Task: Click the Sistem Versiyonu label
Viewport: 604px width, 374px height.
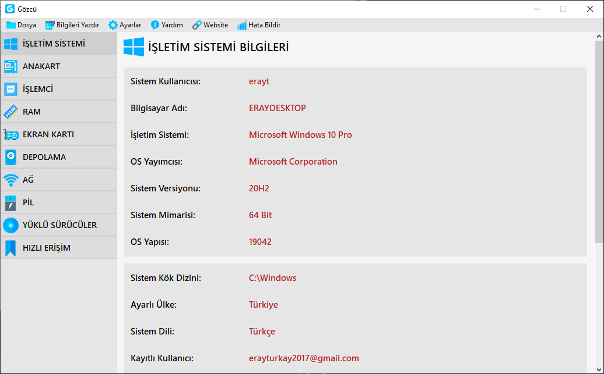Action: tap(166, 188)
